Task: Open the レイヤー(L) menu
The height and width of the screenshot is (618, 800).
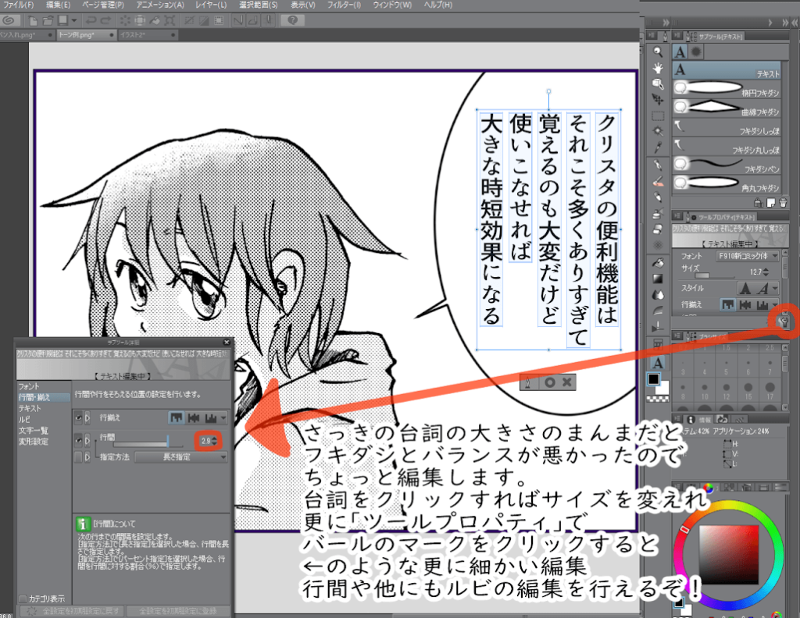Action: click(211, 5)
